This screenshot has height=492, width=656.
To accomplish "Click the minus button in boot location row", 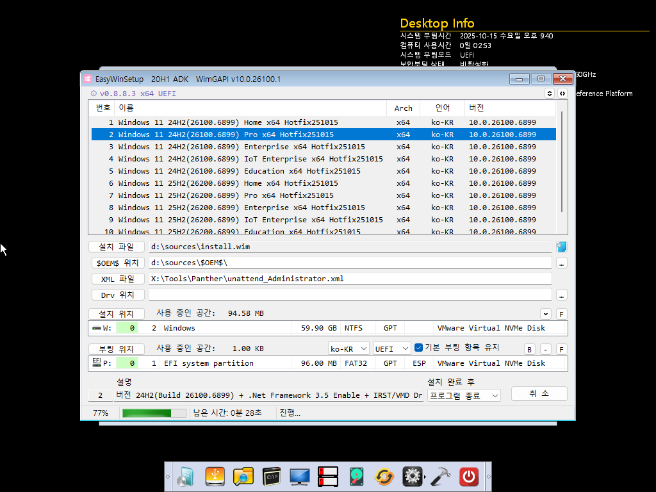I will pos(546,349).
